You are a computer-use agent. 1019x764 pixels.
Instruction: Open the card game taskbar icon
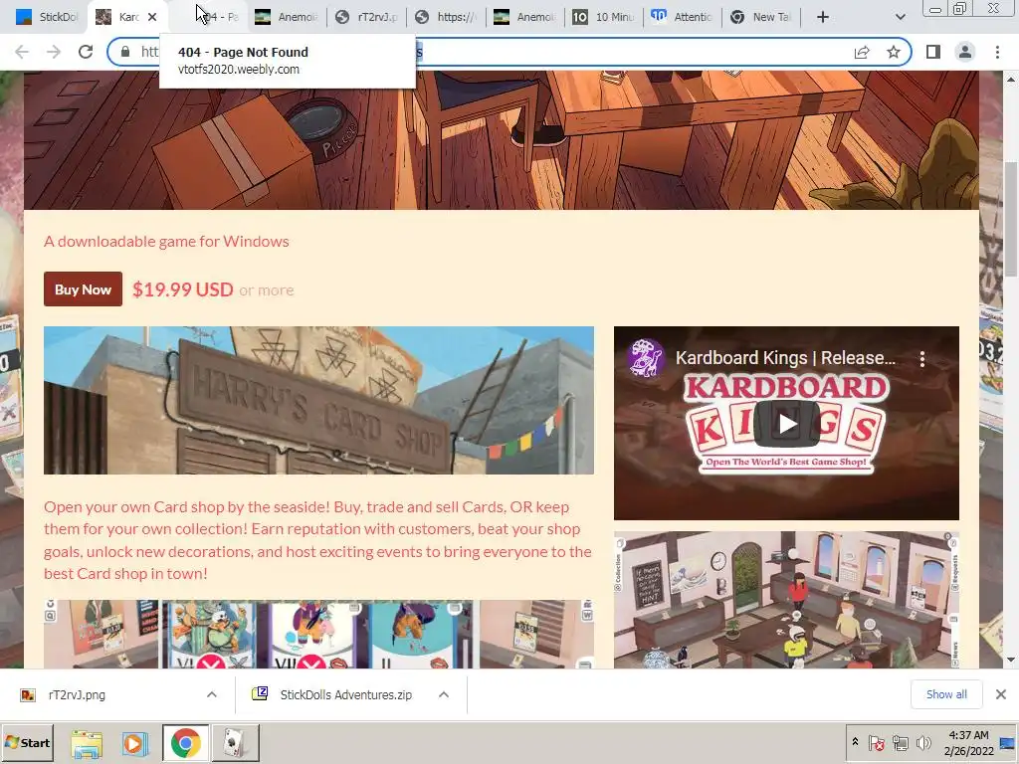[235, 743]
